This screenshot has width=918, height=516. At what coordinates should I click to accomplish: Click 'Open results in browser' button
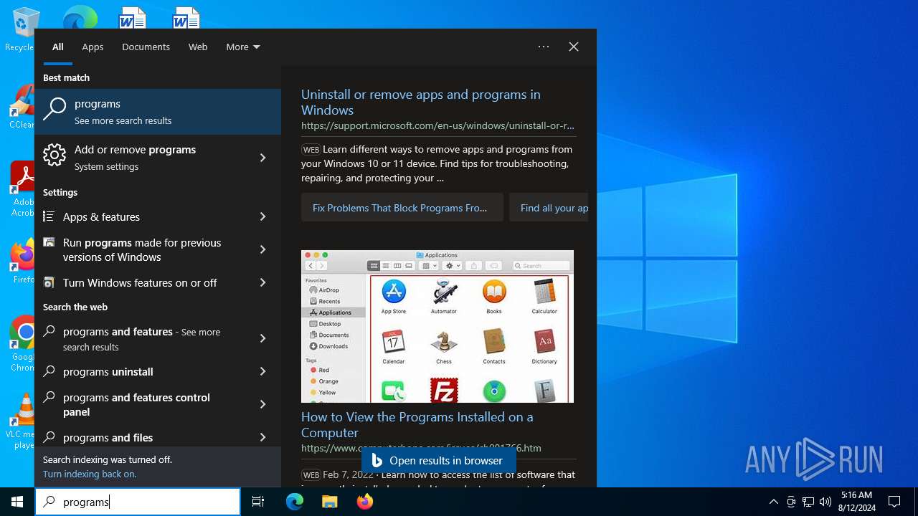(438, 460)
